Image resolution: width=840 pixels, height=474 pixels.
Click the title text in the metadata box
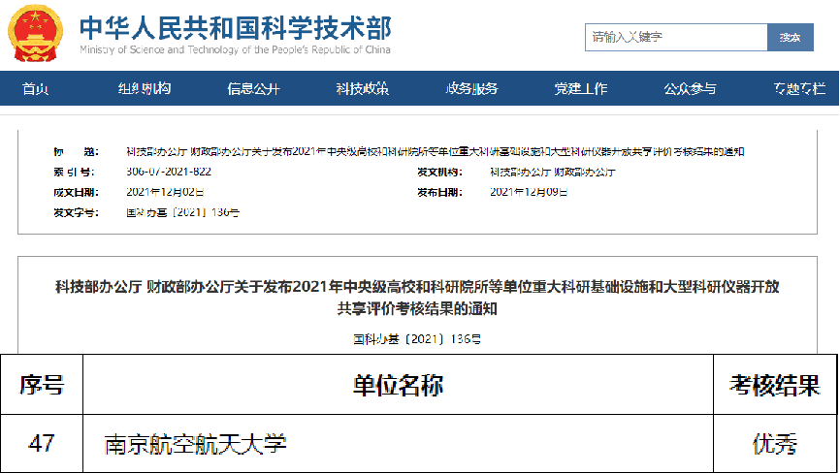[x=435, y=151]
